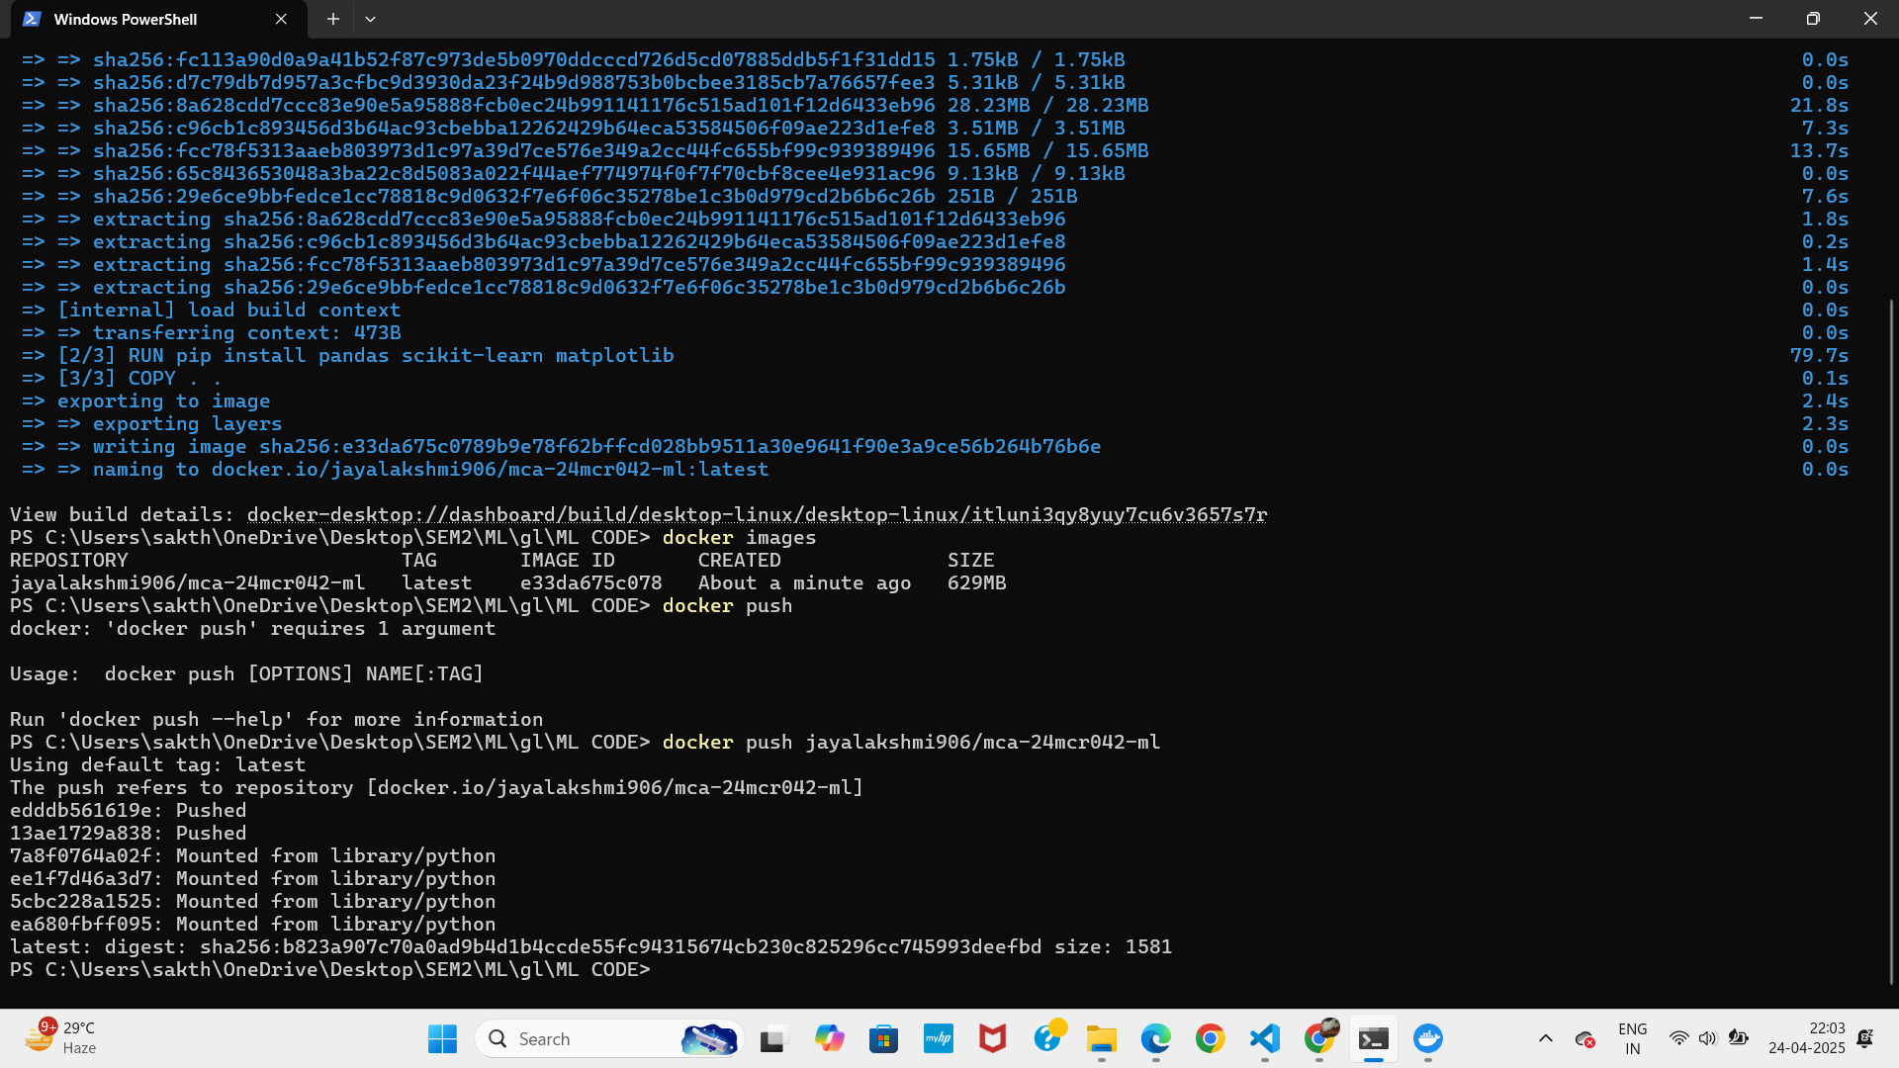The width and height of the screenshot is (1899, 1068).
Task: Open a new PowerShell tab with plus button
Action: coord(333,19)
